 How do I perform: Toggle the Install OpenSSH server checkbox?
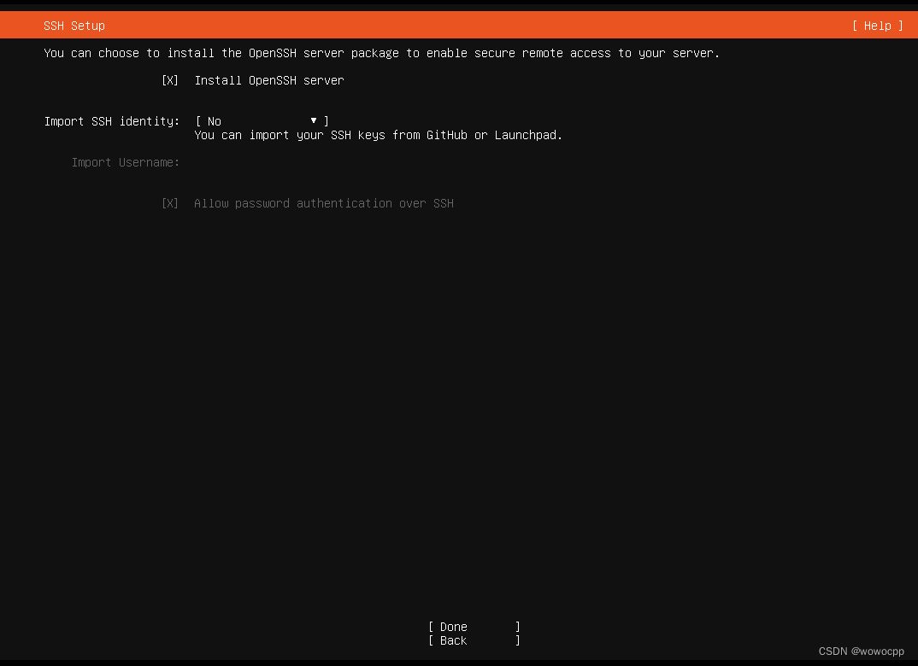(x=170, y=81)
